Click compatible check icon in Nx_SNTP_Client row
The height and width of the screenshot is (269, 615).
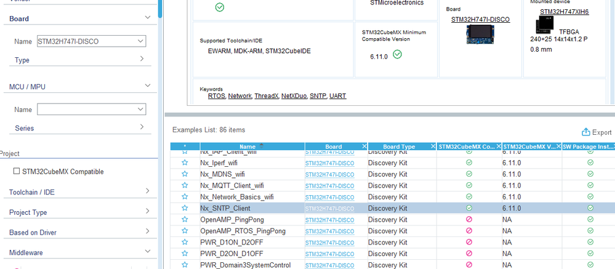point(468,208)
